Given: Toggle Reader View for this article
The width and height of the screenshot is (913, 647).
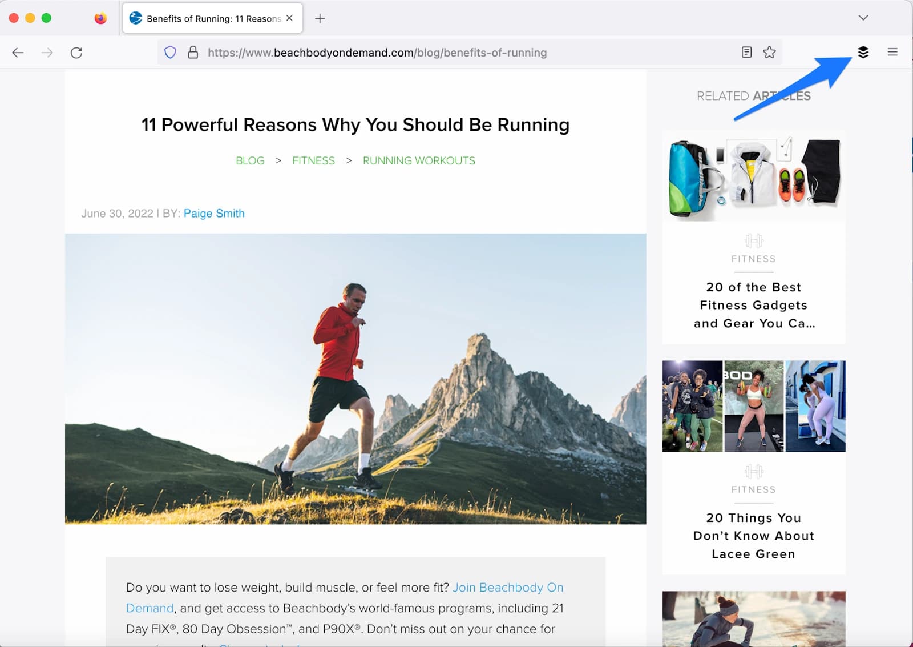Looking at the screenshot, I should click(746, 52).
